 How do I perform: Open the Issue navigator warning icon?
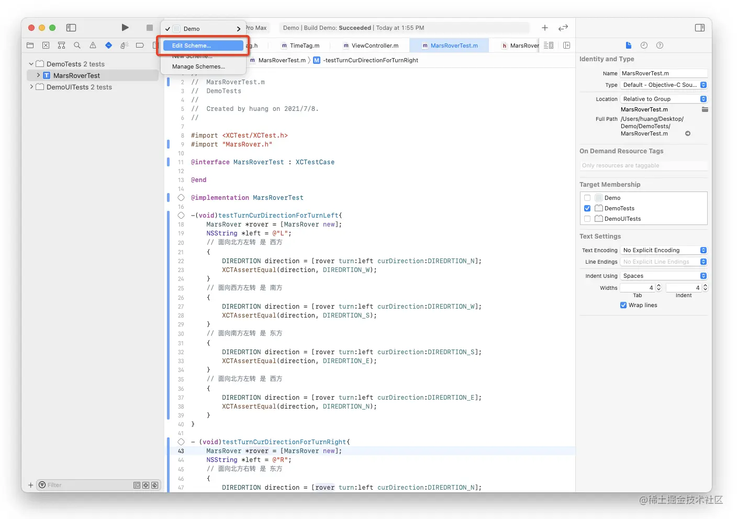[x=93, y=46]
